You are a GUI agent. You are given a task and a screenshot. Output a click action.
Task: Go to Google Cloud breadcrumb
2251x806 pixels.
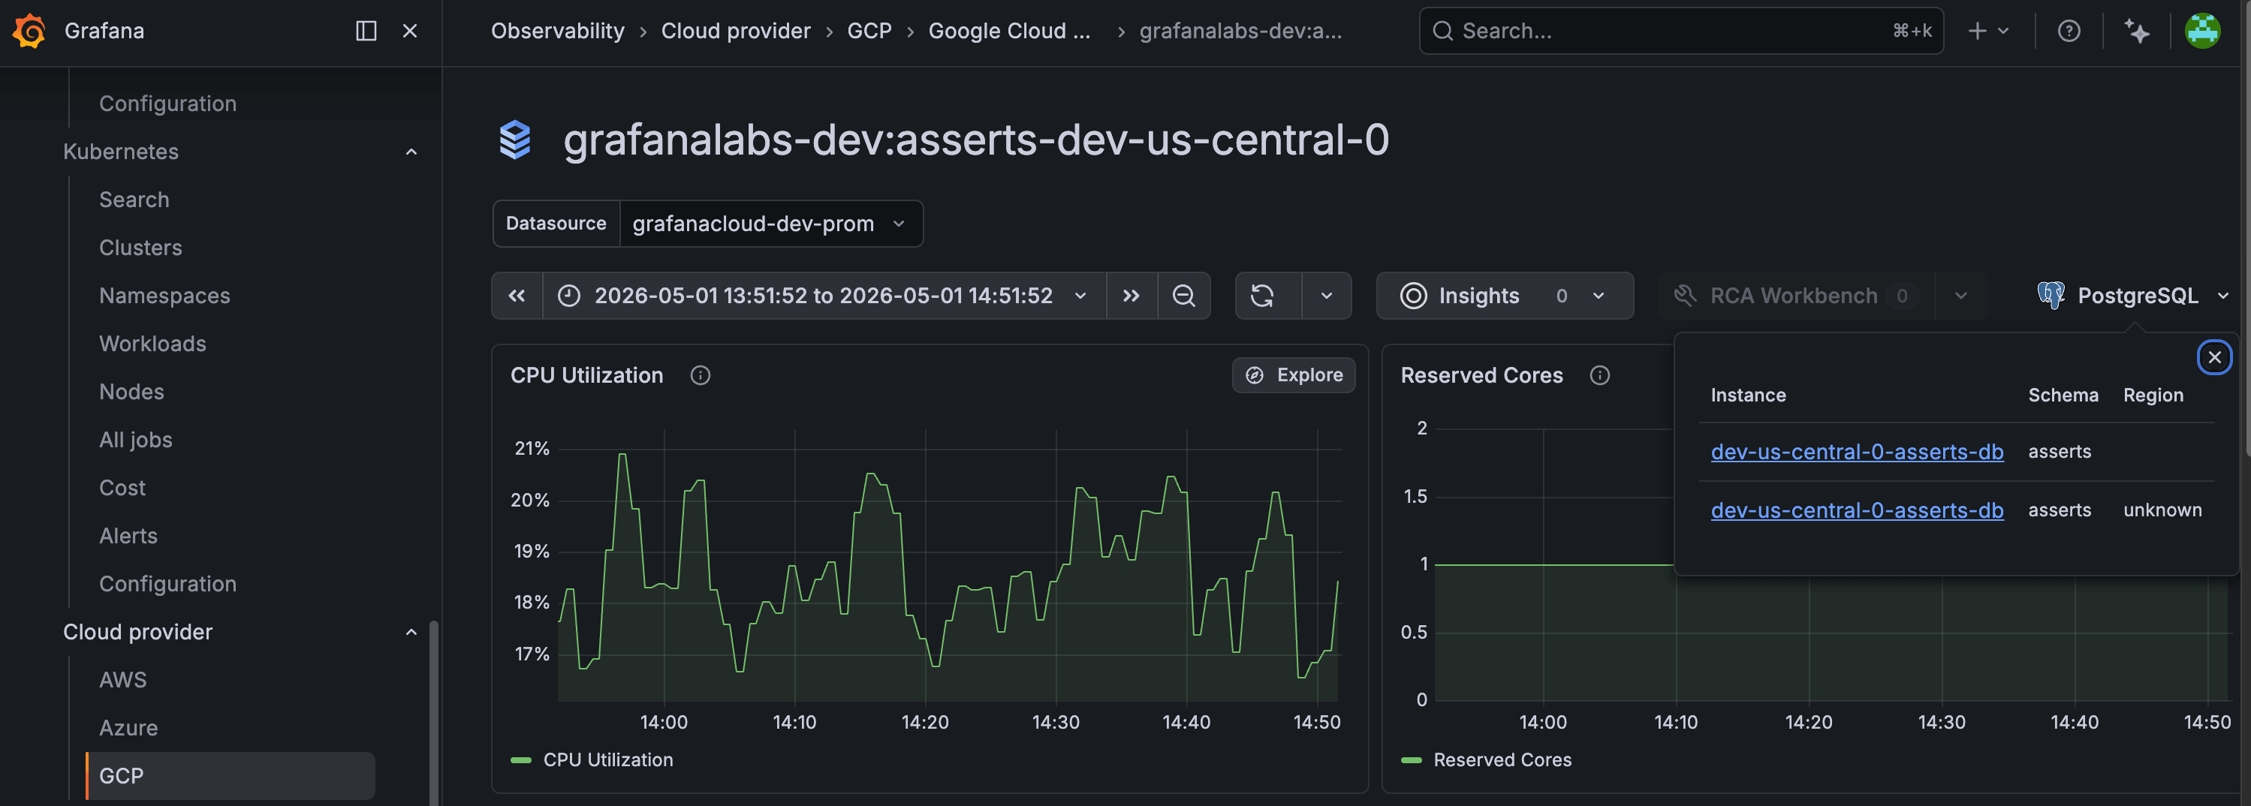tap(1009, 31)
